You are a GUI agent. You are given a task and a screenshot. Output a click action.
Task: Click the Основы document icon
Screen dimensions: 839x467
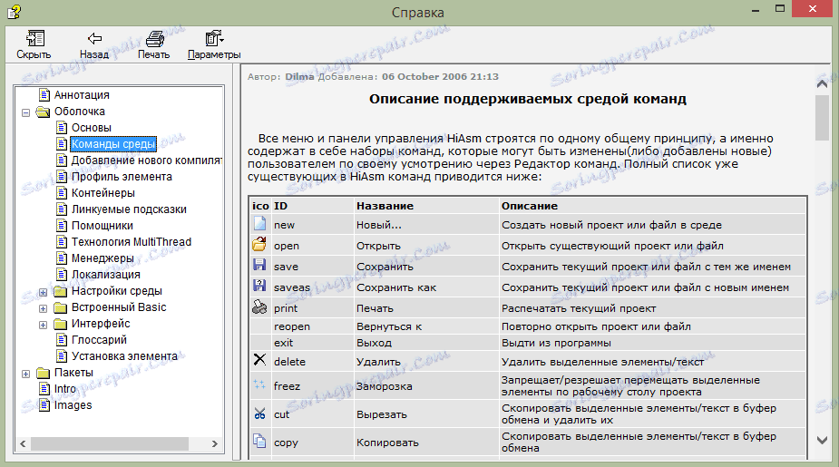click(62, 127)
